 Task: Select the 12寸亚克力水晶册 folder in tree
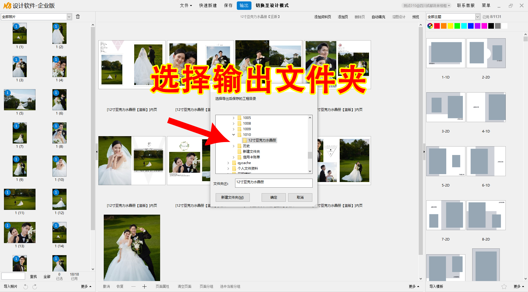pyautogui.click(x=260, y=140)
